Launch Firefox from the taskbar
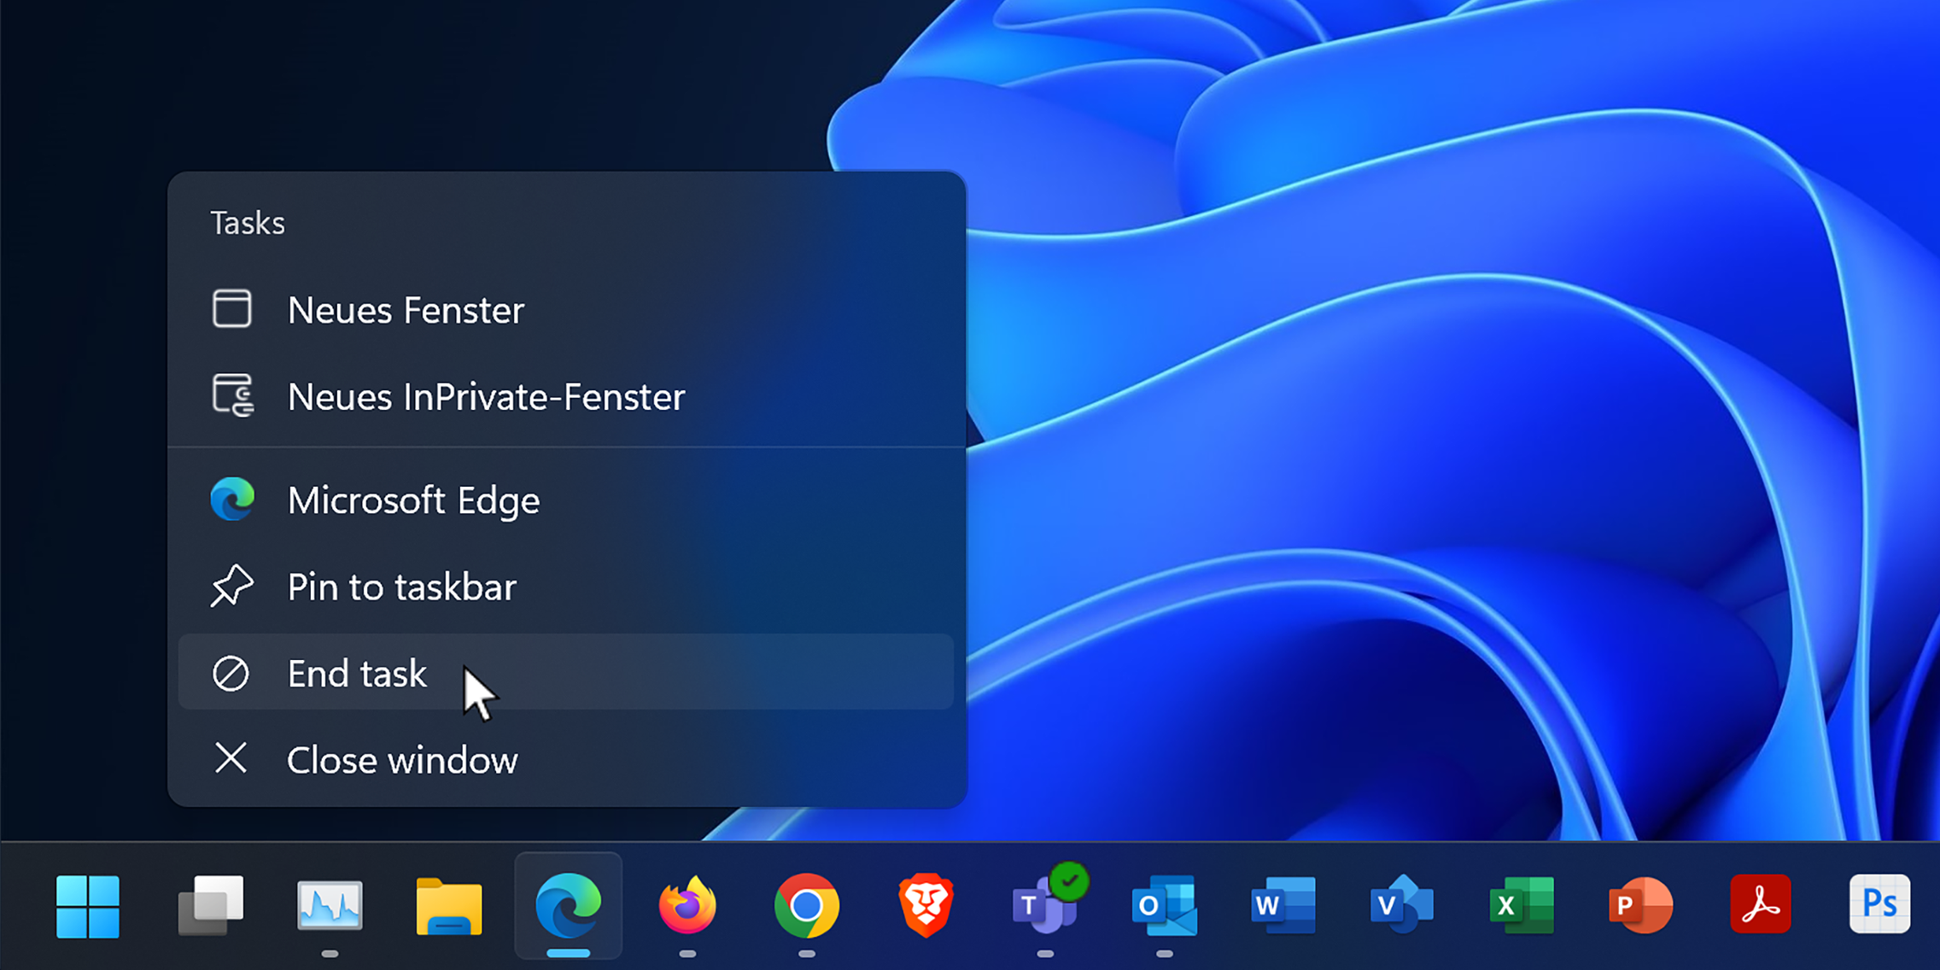 pos(687,906)
